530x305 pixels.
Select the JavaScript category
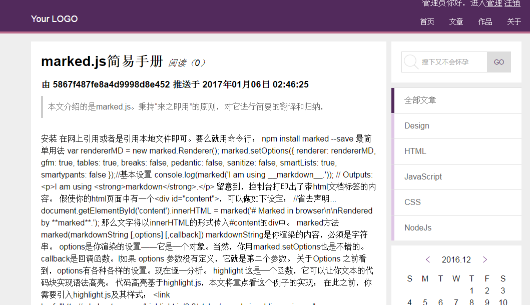click(422, 176)
